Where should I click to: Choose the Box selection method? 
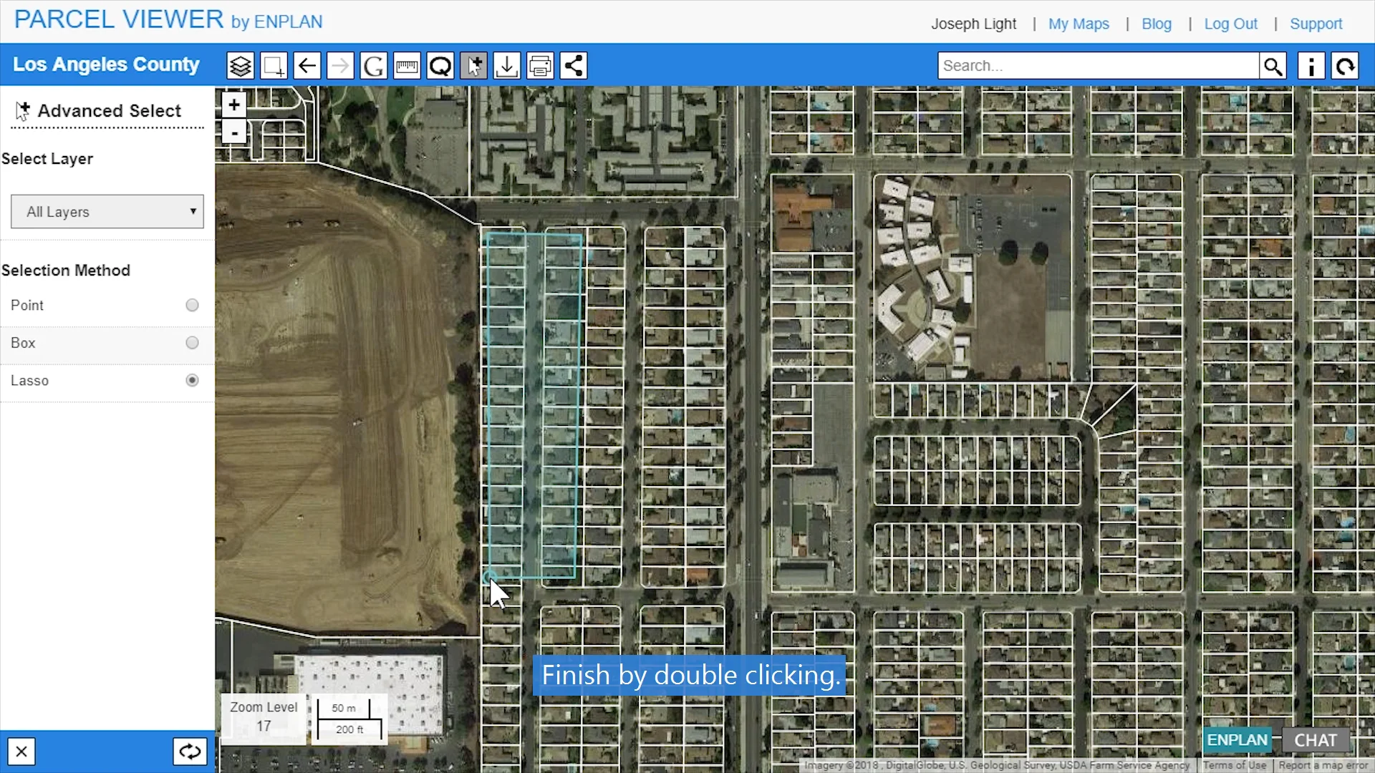coord(192,343)
